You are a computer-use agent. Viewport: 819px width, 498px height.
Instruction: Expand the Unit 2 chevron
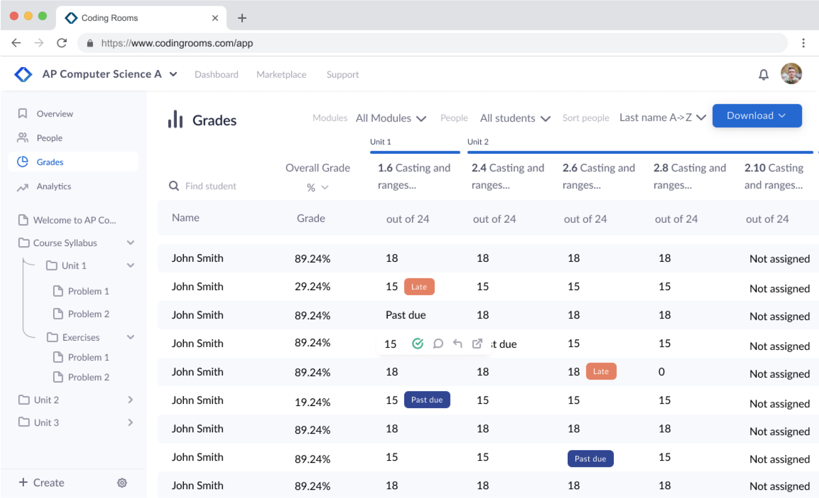point(130,400)
